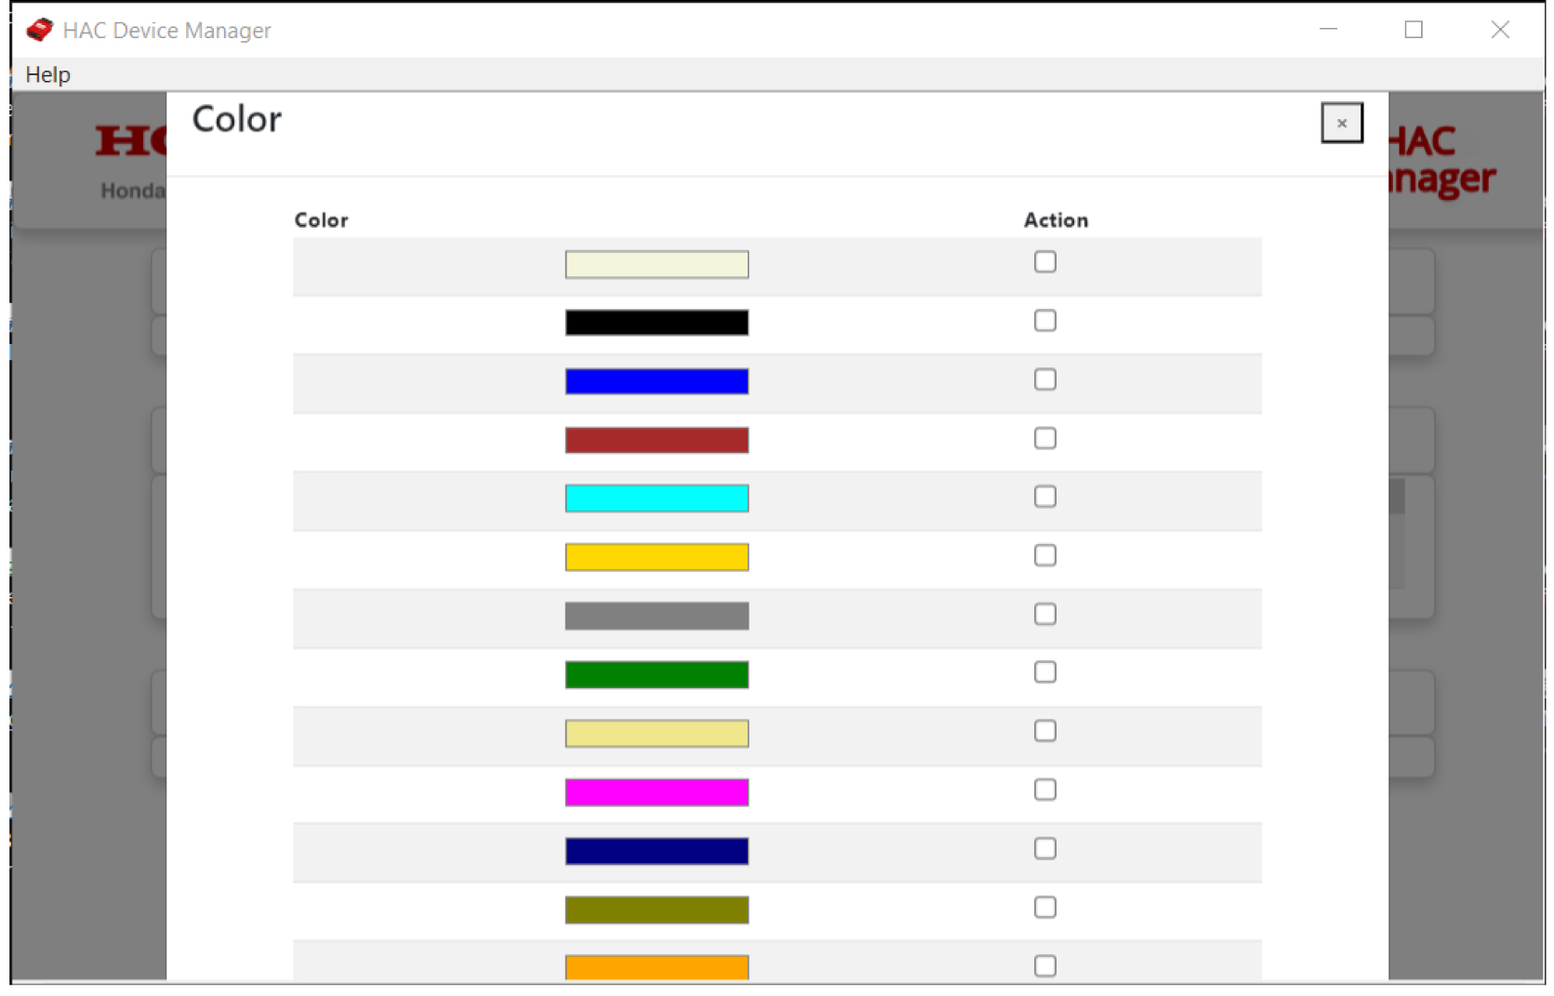The image size is (1554, 996).
Task: Select the khaki color swatch
Action: tap(657, 734)
